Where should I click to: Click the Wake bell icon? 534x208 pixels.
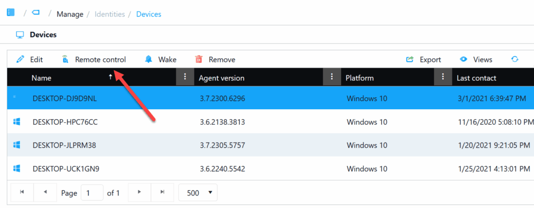149,59
